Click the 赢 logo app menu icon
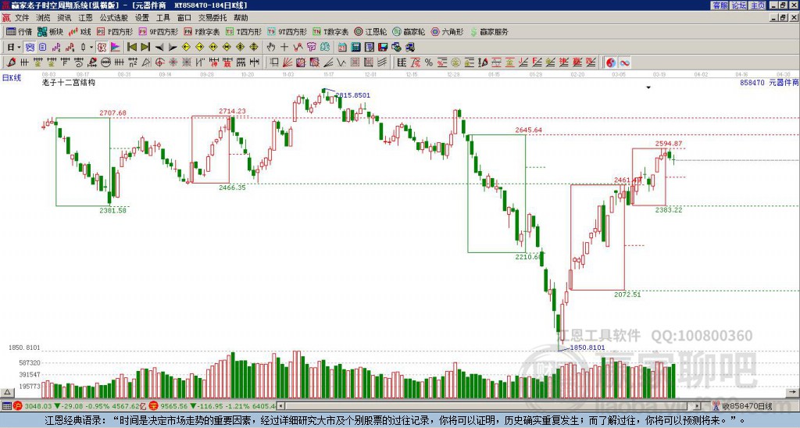This screenshot has width=800, height=428. coord(6,18)
